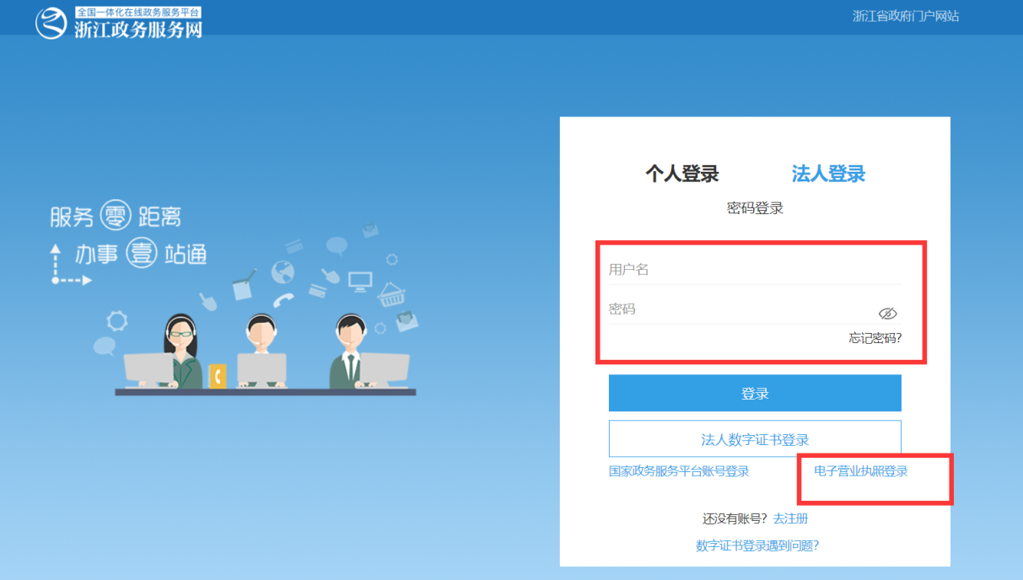The image size is (1023, 580).
Task: Choose 法人数字证书登录 button
Action: click(755, 438)
